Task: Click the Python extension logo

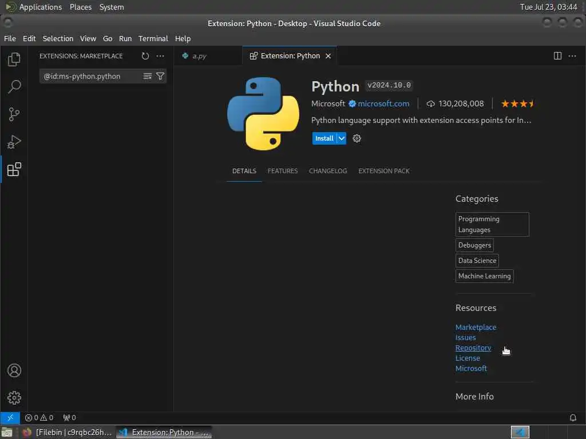Action: [x=263, y=114]
